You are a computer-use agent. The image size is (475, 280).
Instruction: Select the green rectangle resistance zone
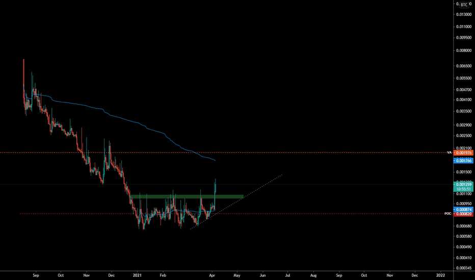[x=187, y=197]
